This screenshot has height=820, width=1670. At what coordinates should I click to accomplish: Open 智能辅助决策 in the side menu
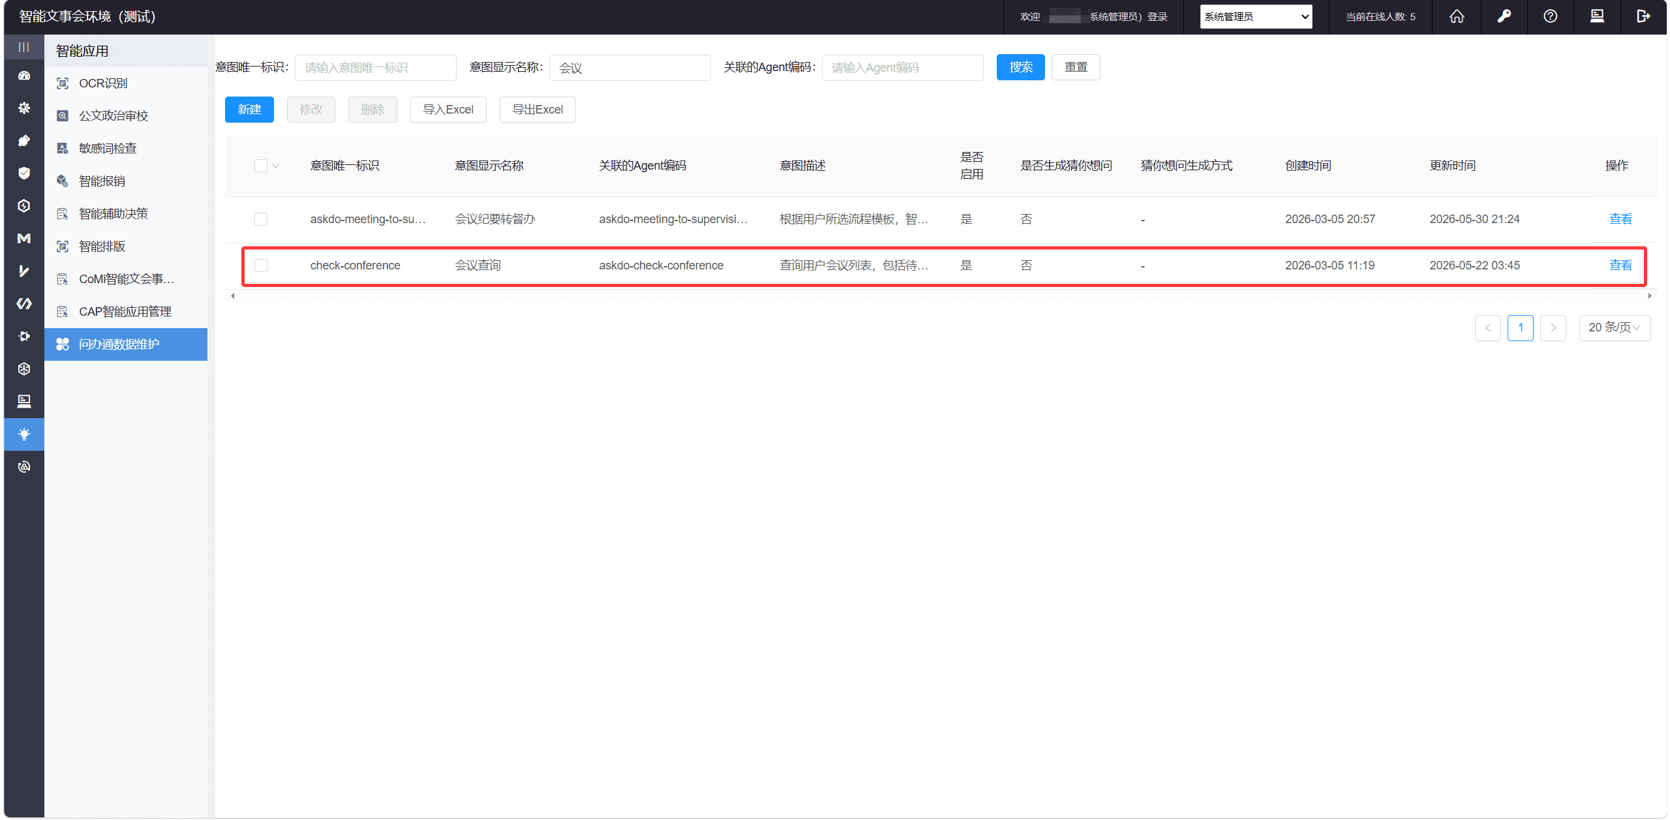[114, 214]
